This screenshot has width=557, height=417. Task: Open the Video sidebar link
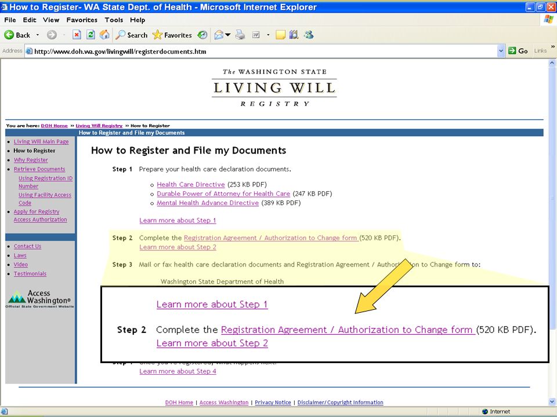(21, 265)
